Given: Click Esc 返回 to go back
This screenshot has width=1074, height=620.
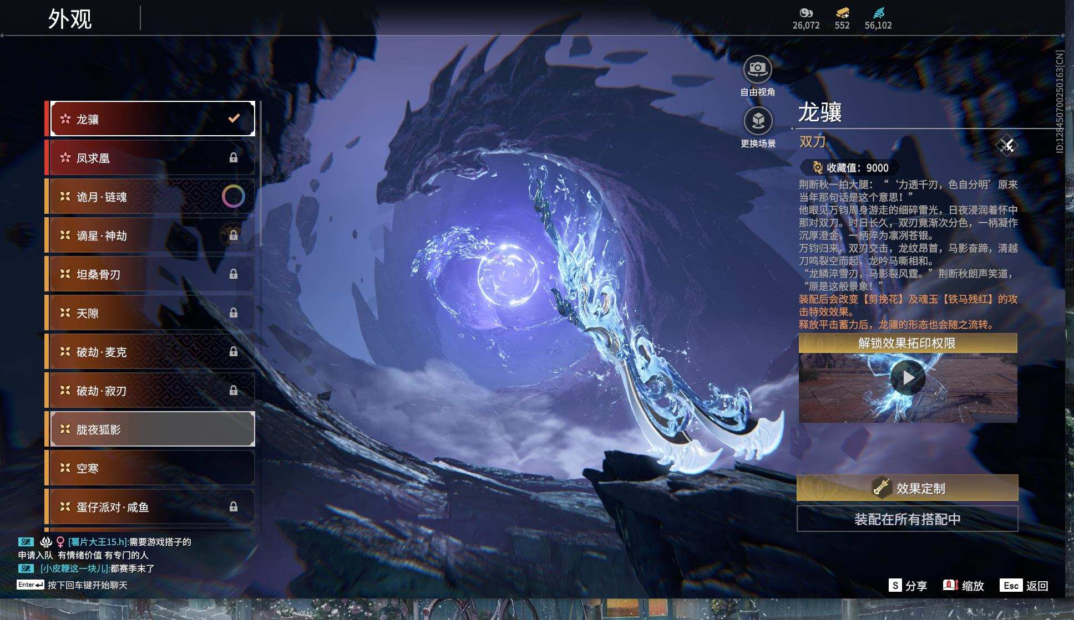Looking at the screenshot, I should [1024, 586].
